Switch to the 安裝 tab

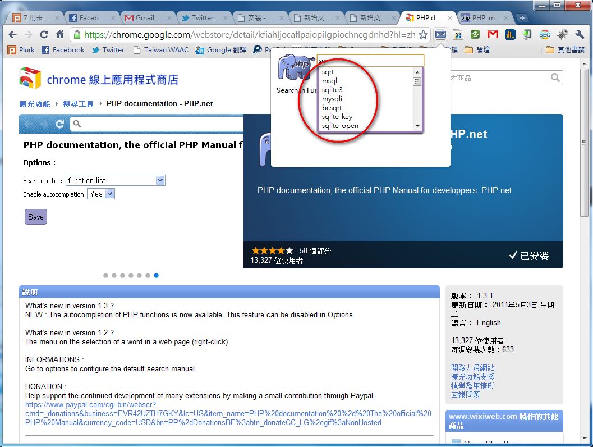[x=260, y=18]
